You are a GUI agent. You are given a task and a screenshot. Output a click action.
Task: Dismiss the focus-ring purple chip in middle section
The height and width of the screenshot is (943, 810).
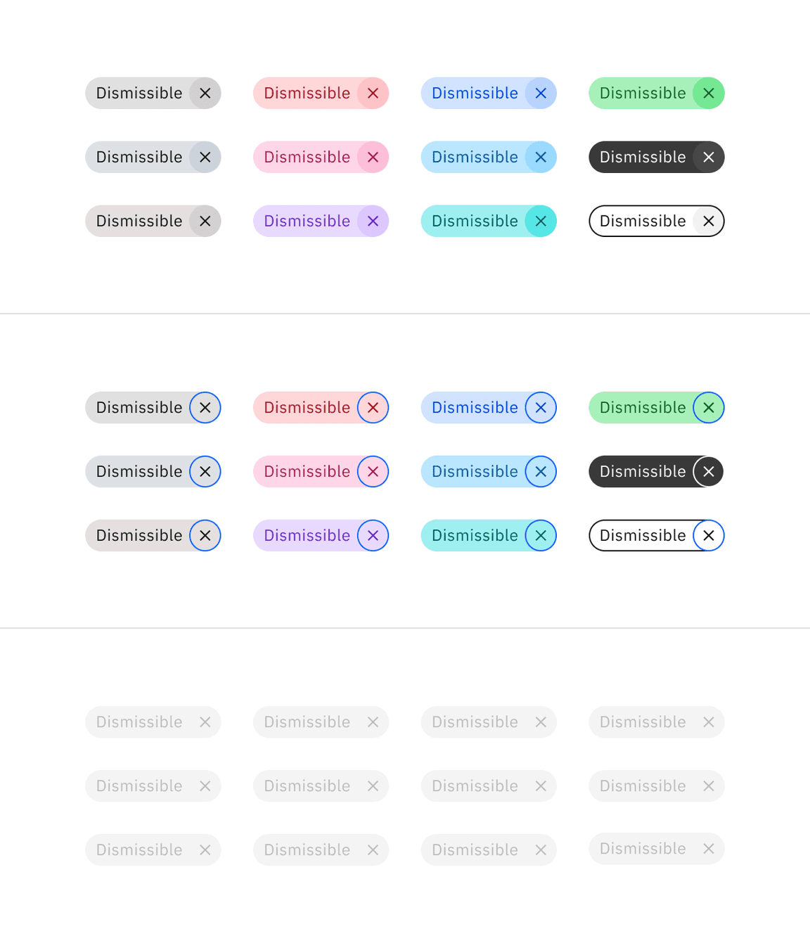click(x=373, y=535)
